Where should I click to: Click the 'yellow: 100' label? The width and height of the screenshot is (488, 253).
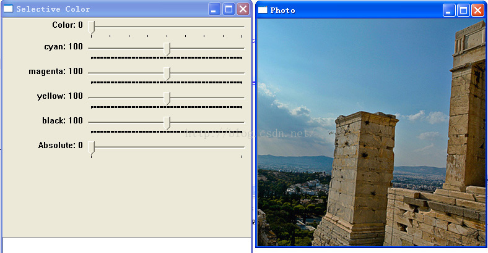(x=59, y=96)
